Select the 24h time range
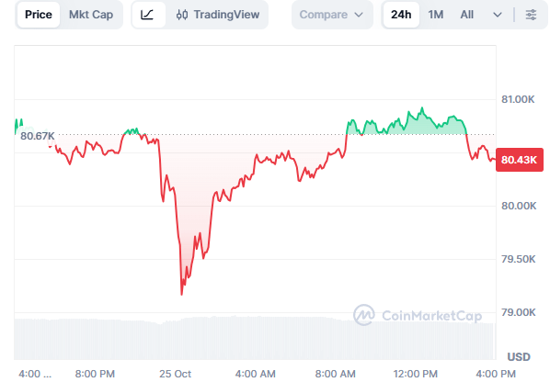Screen dimensions: 550x382 coord(401,15)
